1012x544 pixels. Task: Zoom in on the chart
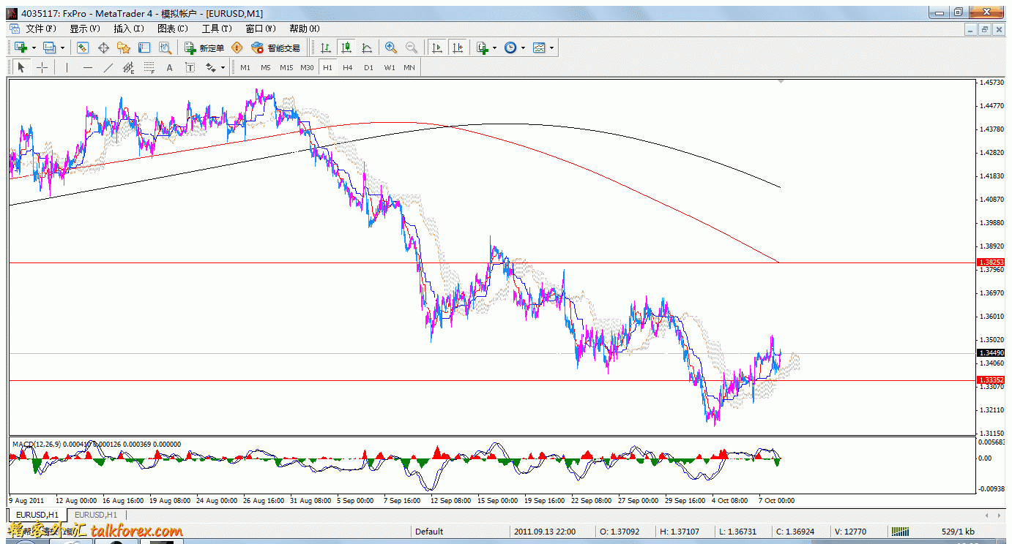391,48
